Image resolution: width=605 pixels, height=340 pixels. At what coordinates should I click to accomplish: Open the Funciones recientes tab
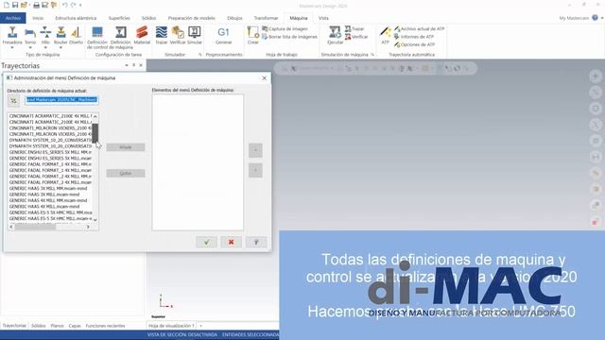pyautogui.click(x=105, y=326)
